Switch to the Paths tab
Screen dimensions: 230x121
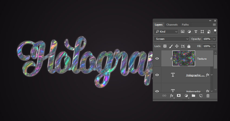coord(185,25)
